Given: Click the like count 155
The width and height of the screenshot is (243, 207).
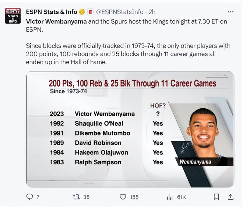Looking at the screenshot, I should pyautogui.click(x=134, y=197).
